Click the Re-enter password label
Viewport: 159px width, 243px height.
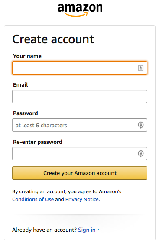[38, 142]
